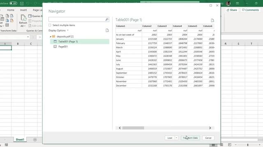
Task: Click the 'December' row label in preview
Action: 121,85
